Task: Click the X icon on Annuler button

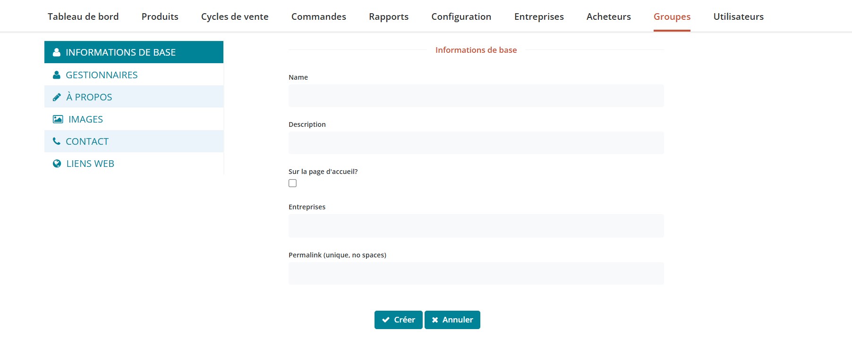Action: 435,320
